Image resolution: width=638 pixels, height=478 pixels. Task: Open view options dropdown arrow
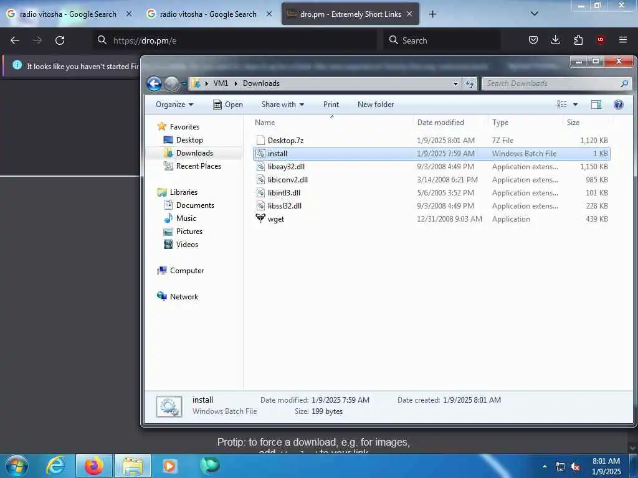[x=575, y=105]
